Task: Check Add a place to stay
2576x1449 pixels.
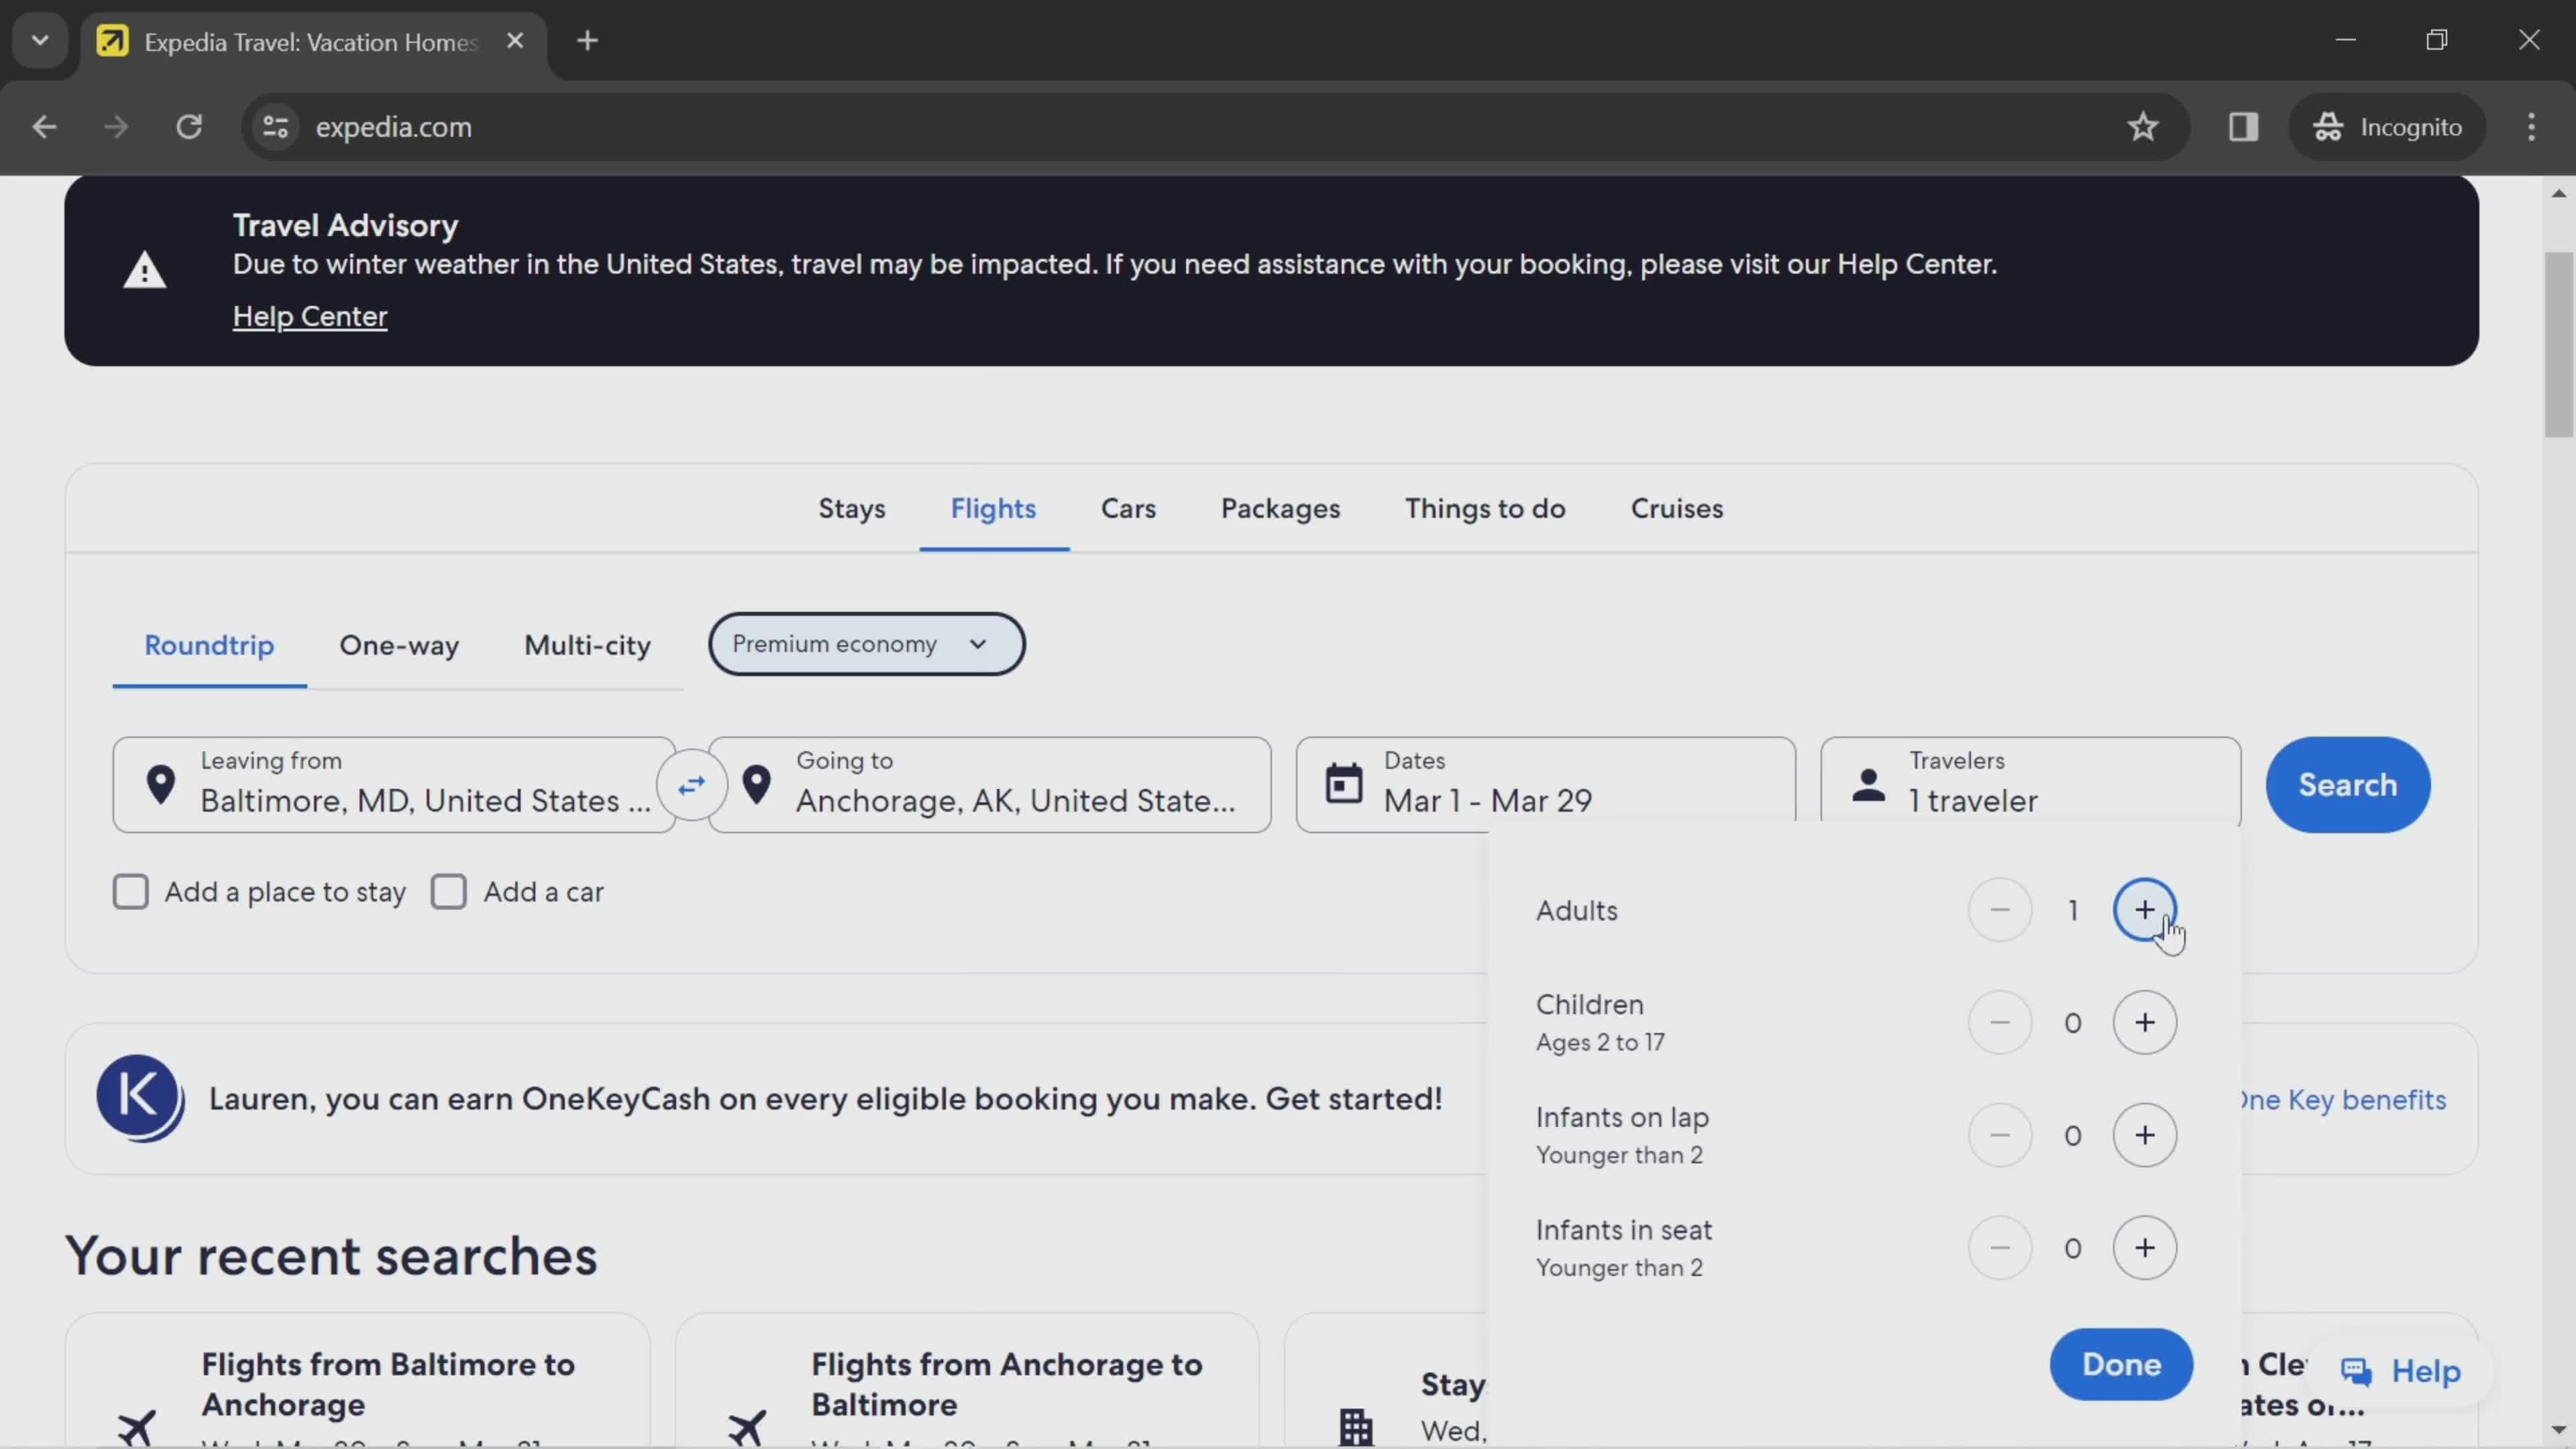Action: (x=130, y=892)
